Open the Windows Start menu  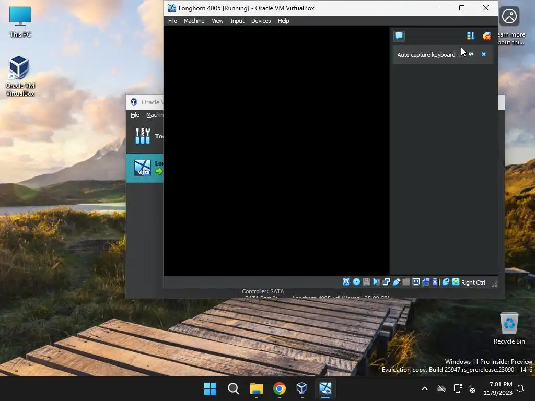[210, 388]
